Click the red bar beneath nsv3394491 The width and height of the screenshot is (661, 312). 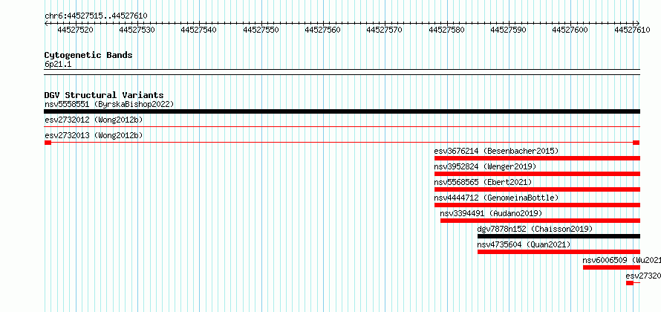(x=540, y=221)
